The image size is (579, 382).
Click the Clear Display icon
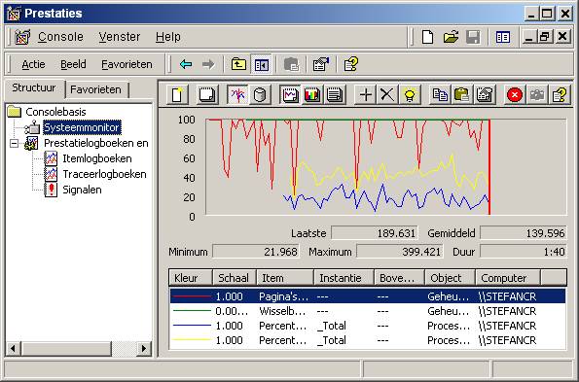click(206, 95)
